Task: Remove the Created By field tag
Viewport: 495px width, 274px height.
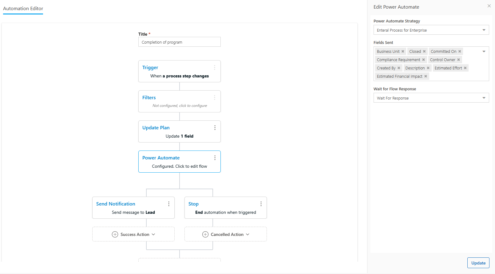Action: point(399,68)
